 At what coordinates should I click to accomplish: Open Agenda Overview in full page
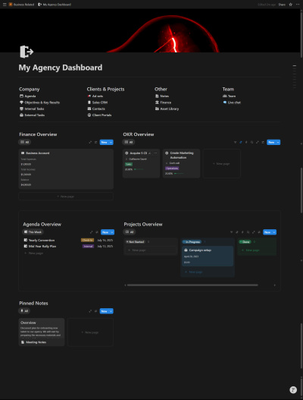pyautogui.click(x=91, y=232)
